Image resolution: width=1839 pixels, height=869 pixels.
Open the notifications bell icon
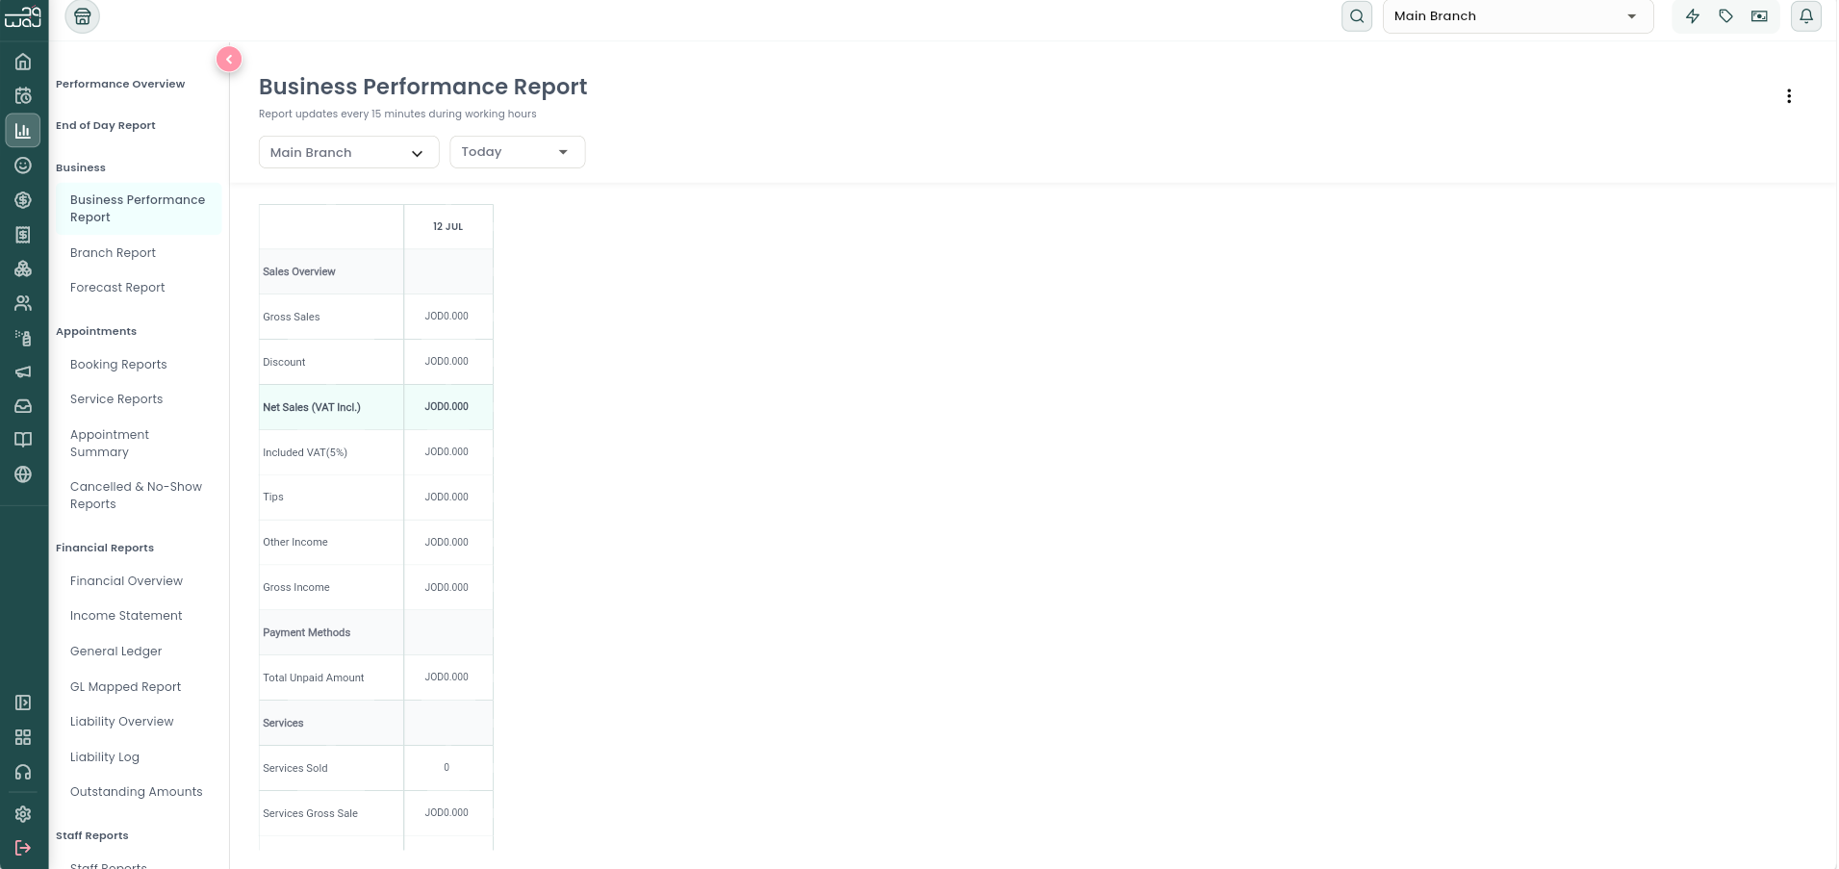tap(1806, 16)
